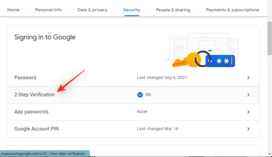Click the blue checkmark icon beside On

(x=140, y=95)
